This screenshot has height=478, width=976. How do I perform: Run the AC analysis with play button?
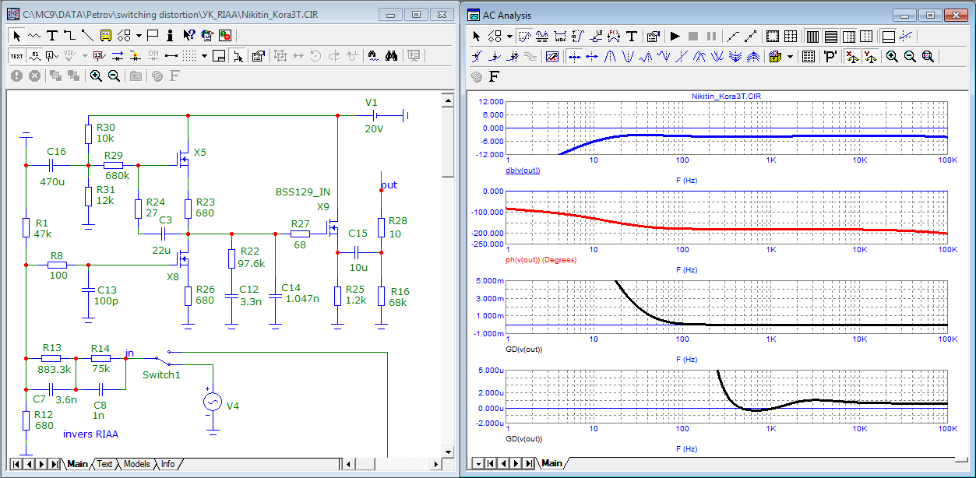click(675, 36)
